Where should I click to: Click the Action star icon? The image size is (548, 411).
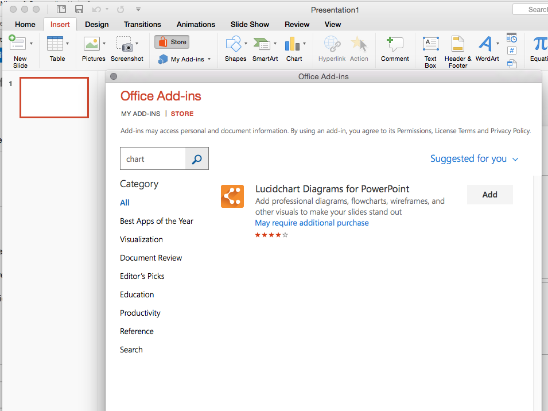[x=359, y=44]
